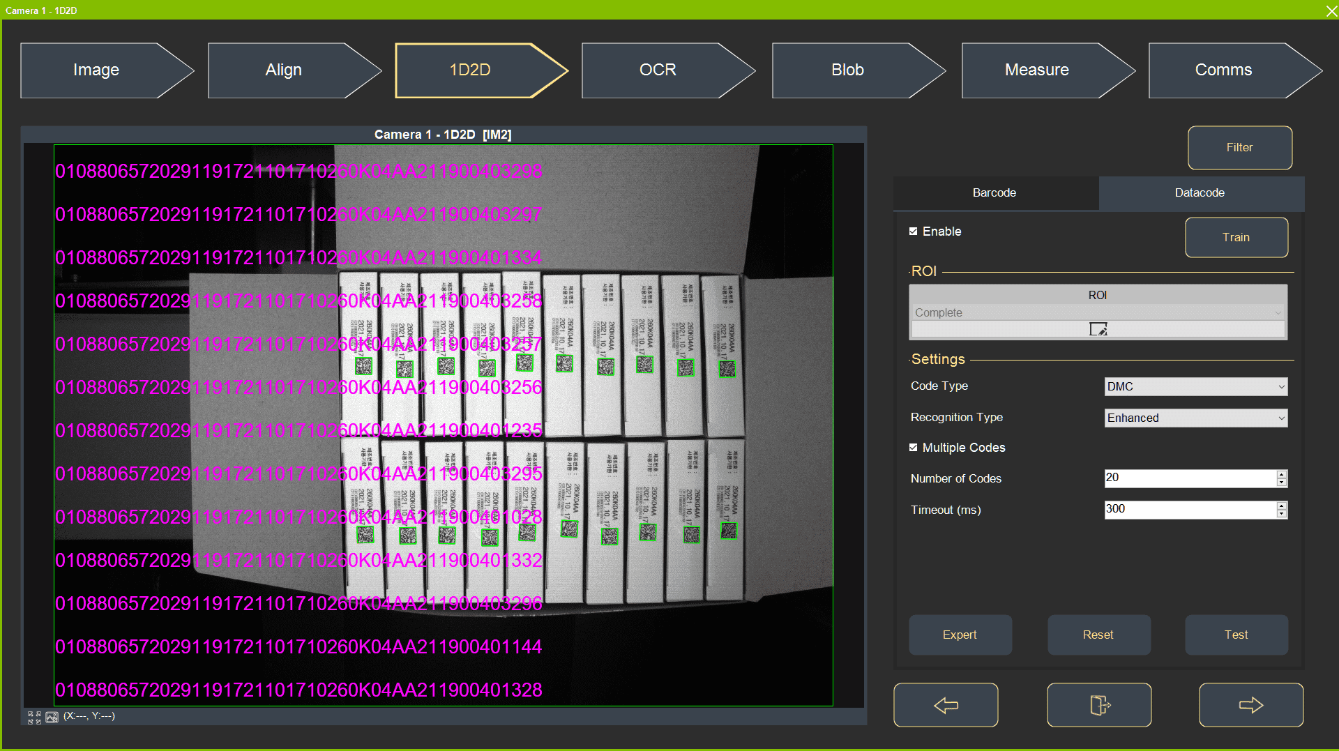1339x751 pixels.
Task: Click decoded result ending in 403256
Action: click(x=298, y=388)
